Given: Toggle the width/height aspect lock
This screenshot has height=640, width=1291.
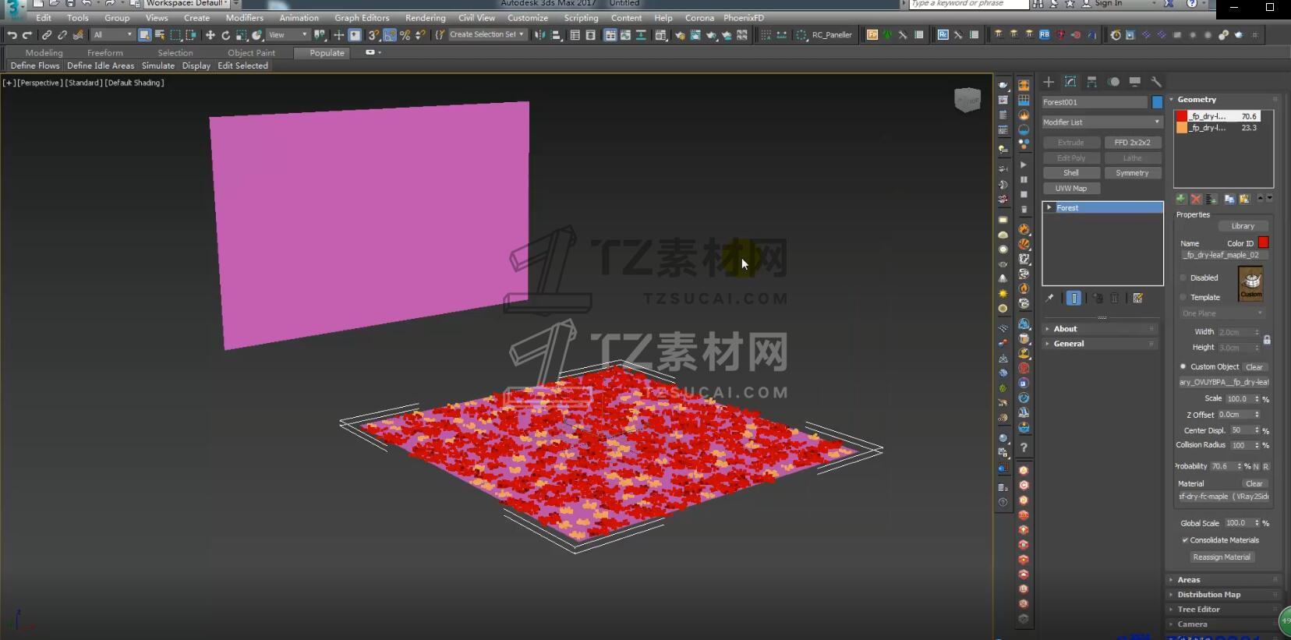Looking at the screenshot, I should (x=1267, y=340).
